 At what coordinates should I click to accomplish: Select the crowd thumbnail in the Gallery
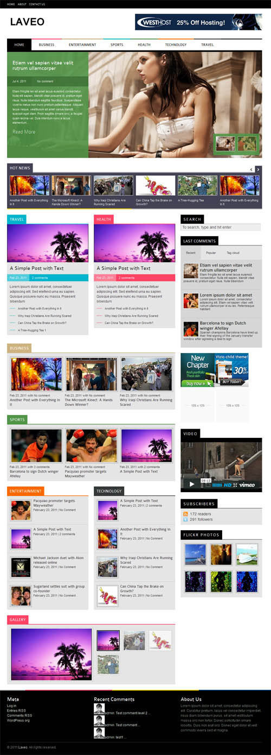click(x=134, y=641)
